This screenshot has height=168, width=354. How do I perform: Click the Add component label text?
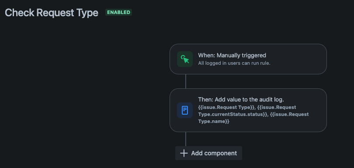(214, 153)
